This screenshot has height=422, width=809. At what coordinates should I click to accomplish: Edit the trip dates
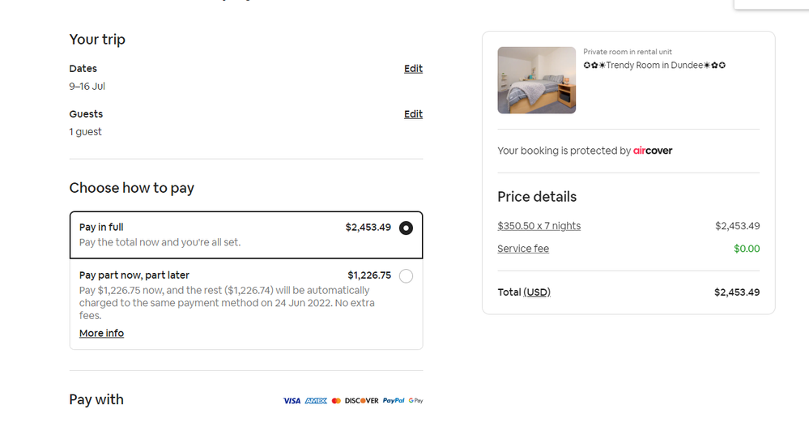click(413, 69)
